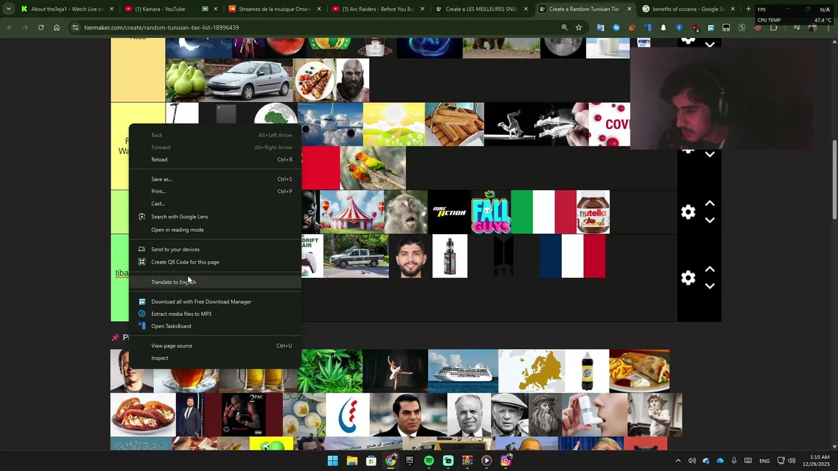Viewport: 838px width, 471px height.
Task: Click Cast... in the context menu
Action: (215, 203)
